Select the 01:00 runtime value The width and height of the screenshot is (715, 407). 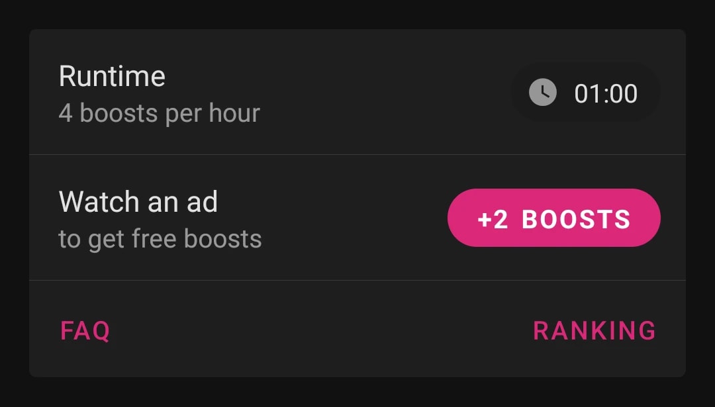pyautogui.click(x=606, y=94)
